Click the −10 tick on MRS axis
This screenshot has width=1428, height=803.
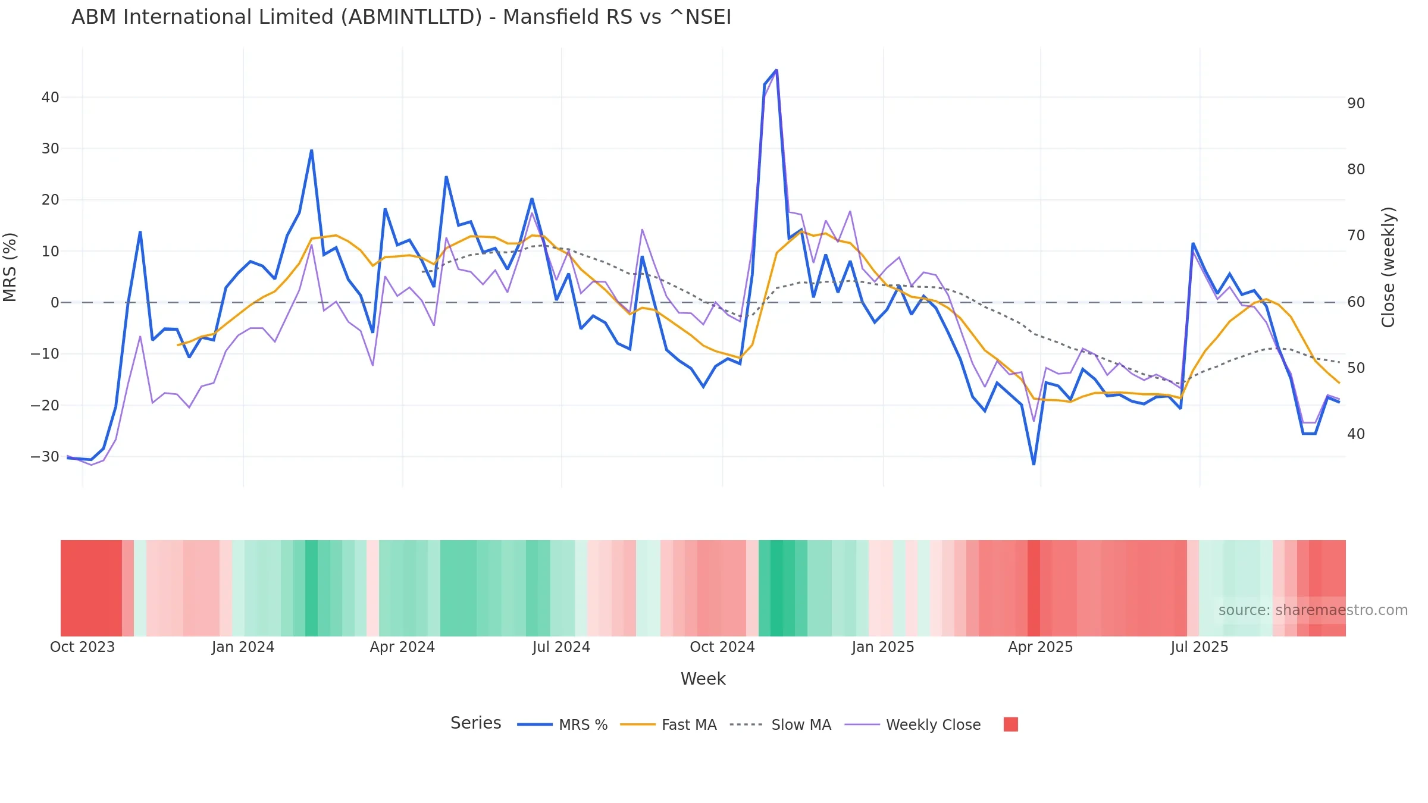pyautogui.click(x=45, y=354)
